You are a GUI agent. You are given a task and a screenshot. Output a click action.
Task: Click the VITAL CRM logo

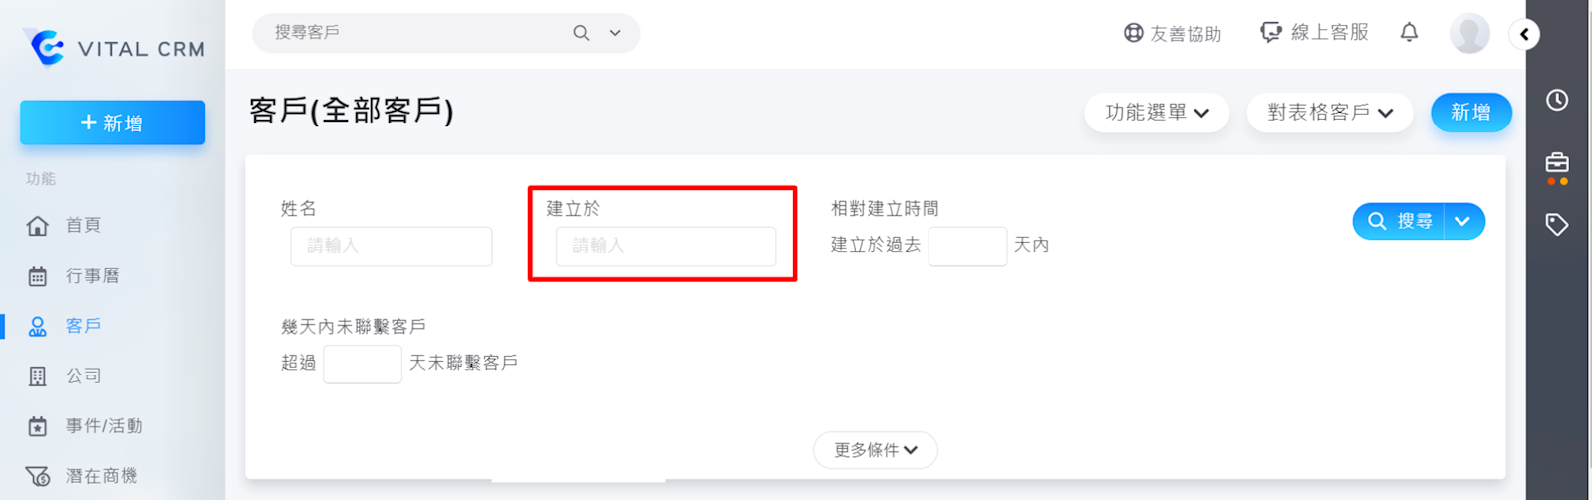pyautogui.click(x=114, y=48)
